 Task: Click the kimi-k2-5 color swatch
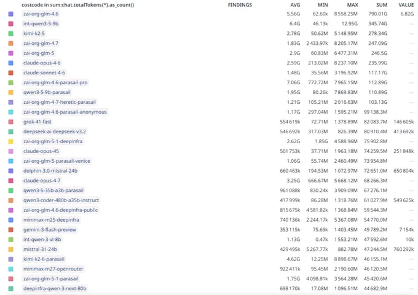coord(11,34)
